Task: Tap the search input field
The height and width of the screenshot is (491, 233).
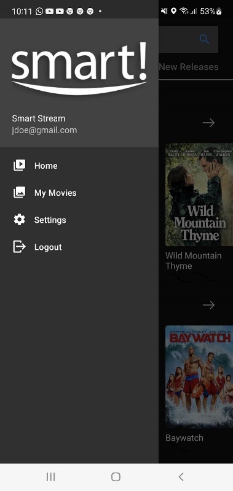Action: (188, 39)
